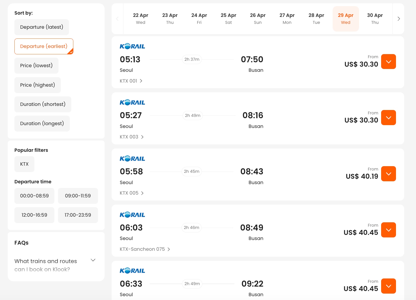Viewport: 416px width, 300px height.
Task: Open KTX 001 train details chevron
Action: [141, 81]
